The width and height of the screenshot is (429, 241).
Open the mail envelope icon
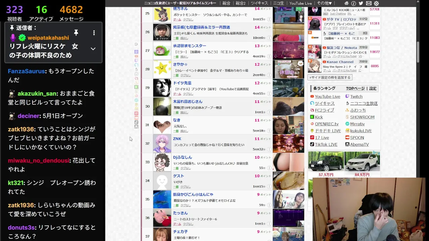(369, 3)
